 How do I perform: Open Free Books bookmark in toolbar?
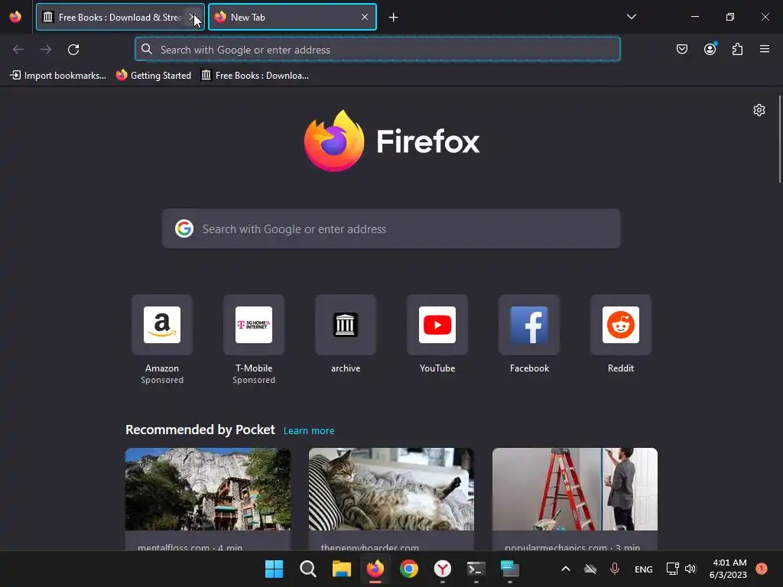255,76
